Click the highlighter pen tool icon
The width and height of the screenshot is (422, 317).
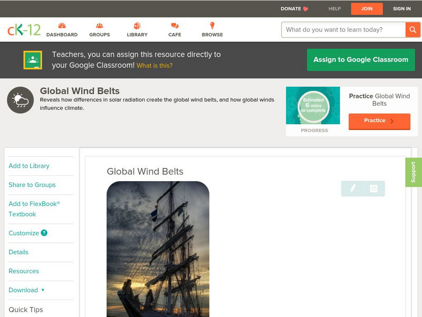[x=352, y=189]
